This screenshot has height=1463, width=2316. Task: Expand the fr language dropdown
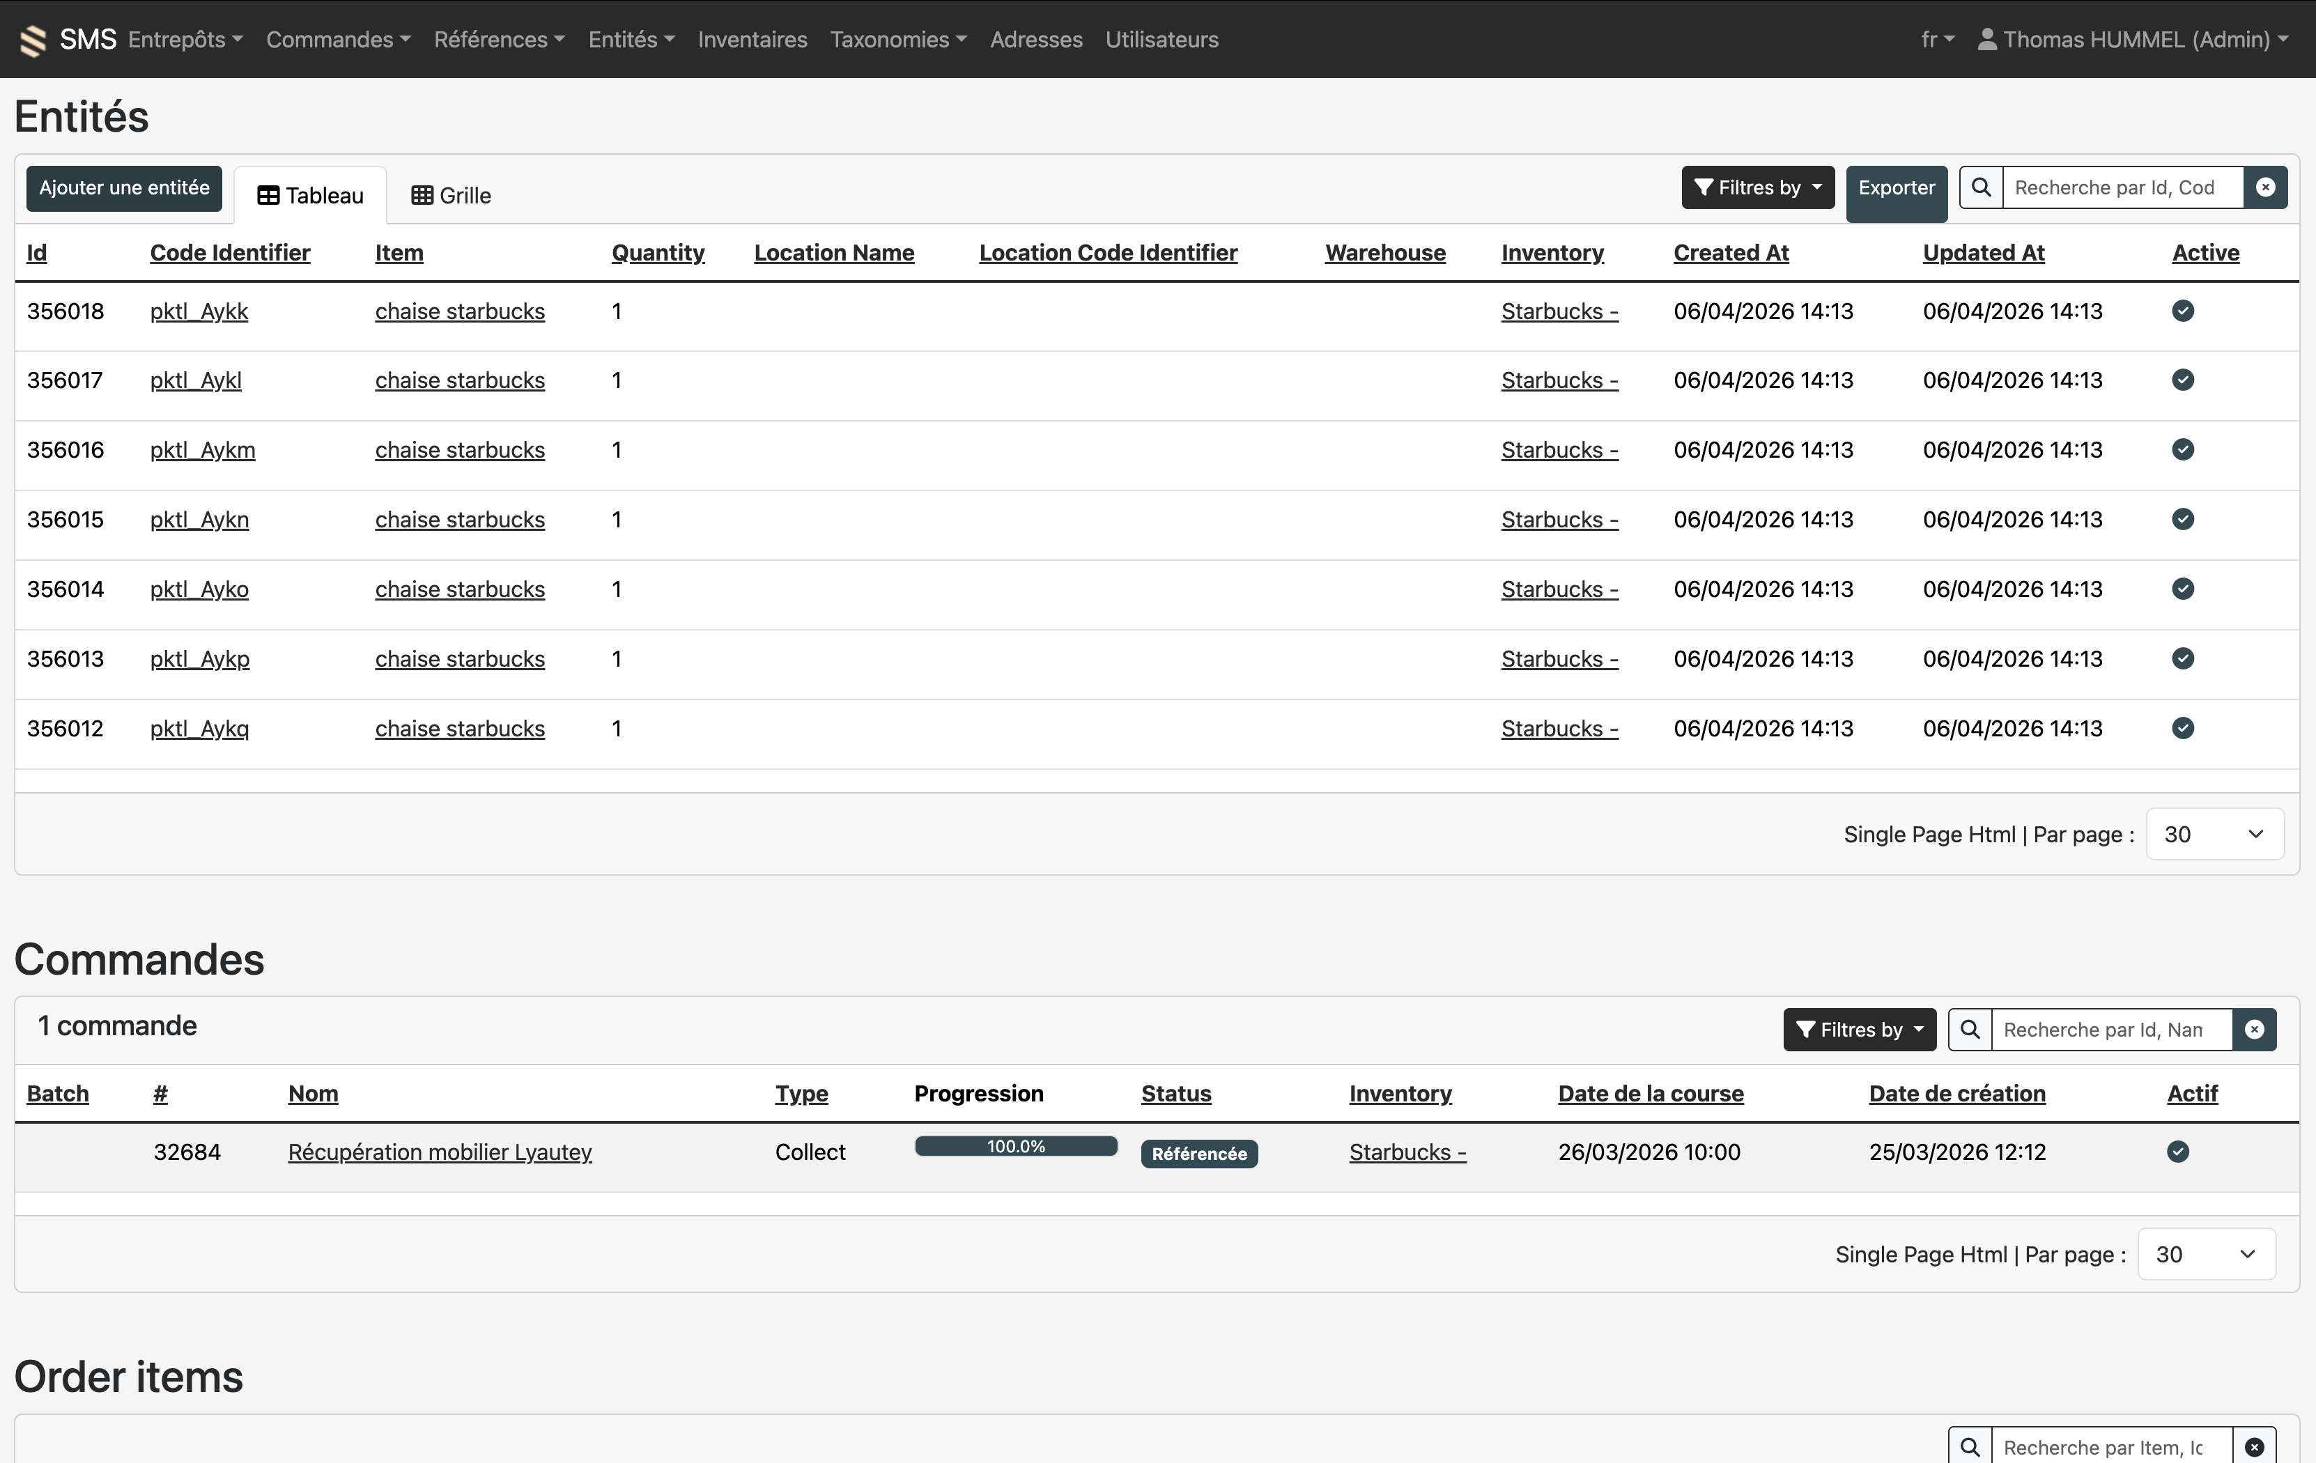(1937, 40)
